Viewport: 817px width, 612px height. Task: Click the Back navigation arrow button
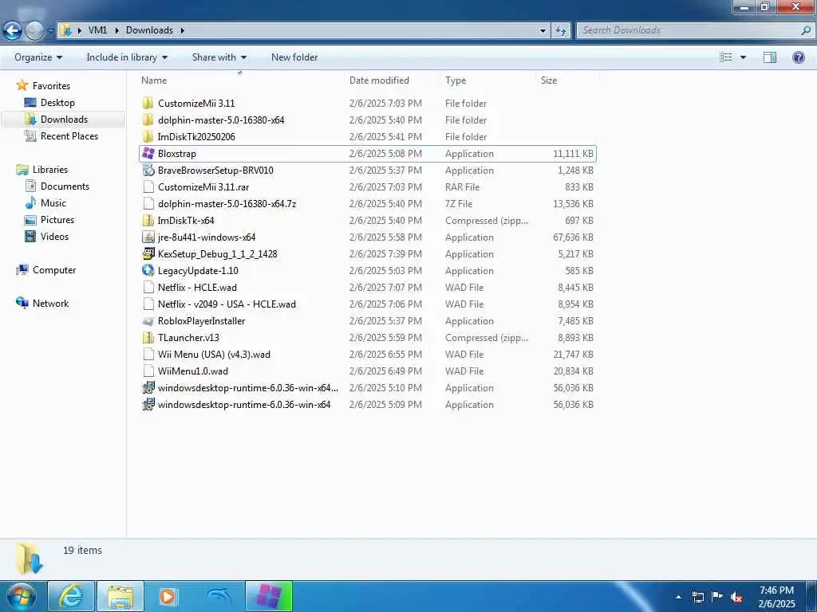[12, 31]
